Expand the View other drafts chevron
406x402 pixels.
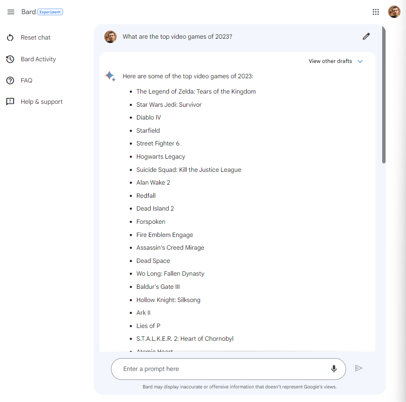point(360,61)
